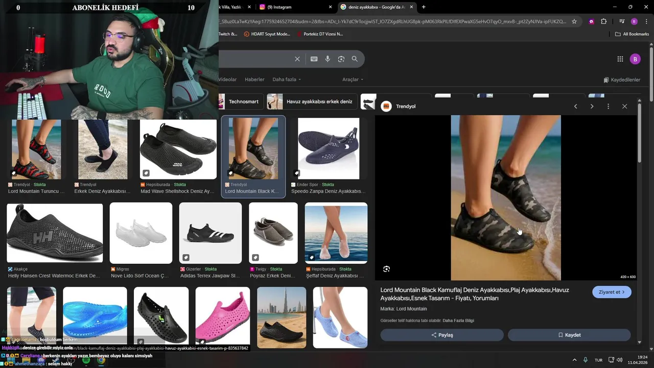Click the Ziyaret et button
This screenshot has height=368, width=654.
[612, 292]
